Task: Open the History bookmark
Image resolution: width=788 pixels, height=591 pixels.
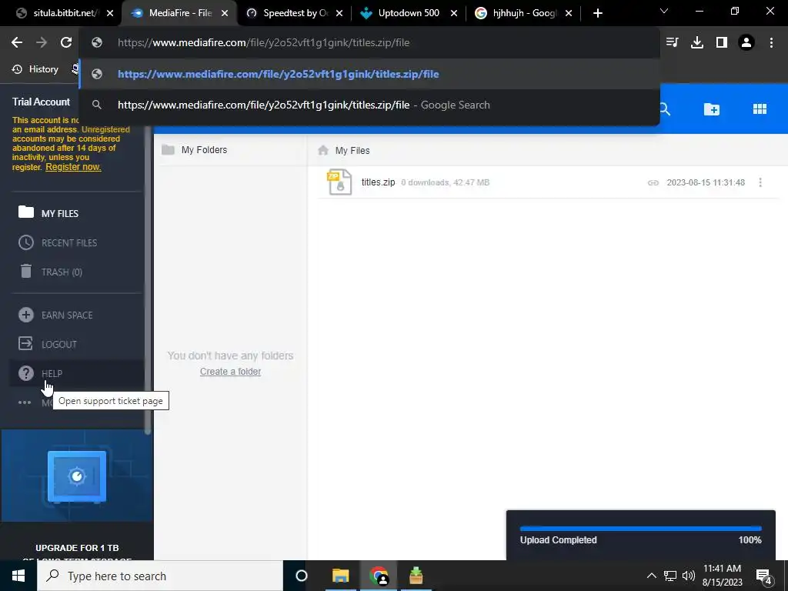Action: coord(35,69)
